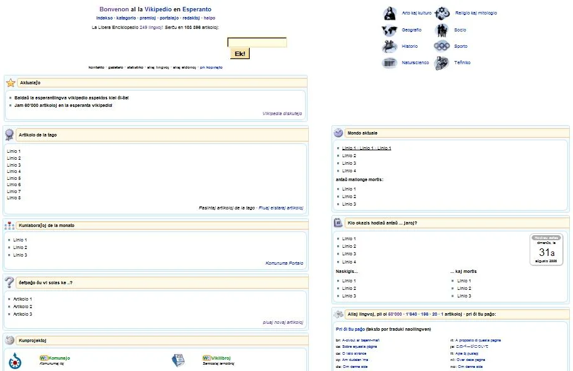573x371 pixels.
Task: Select the Naturscienco building icon
Action: click(390, 62)
